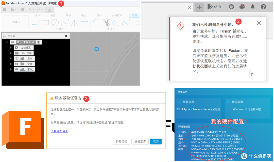
Task: Click the clock status icon with red dot
Action: point(242,7)
